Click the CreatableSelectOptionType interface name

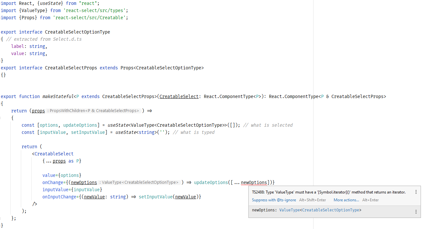[77, 32]
